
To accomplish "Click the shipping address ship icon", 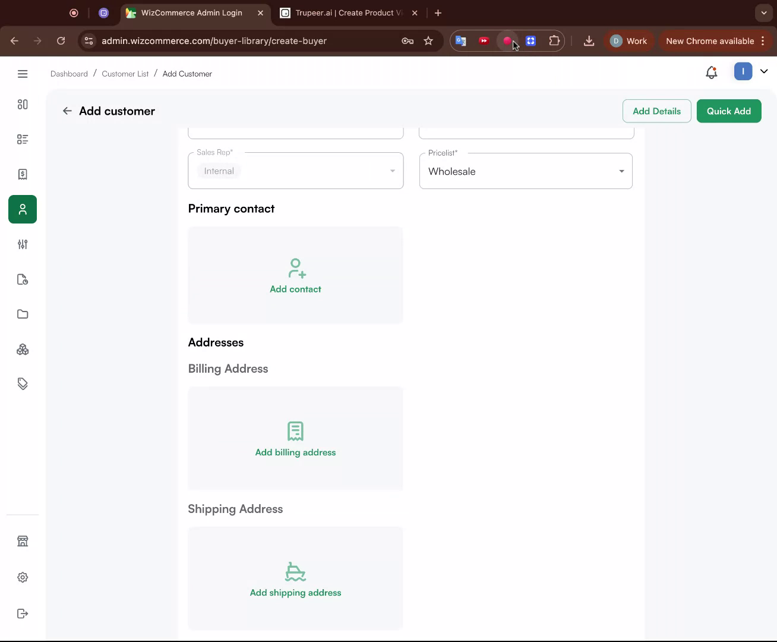I will tap(295, 571).
